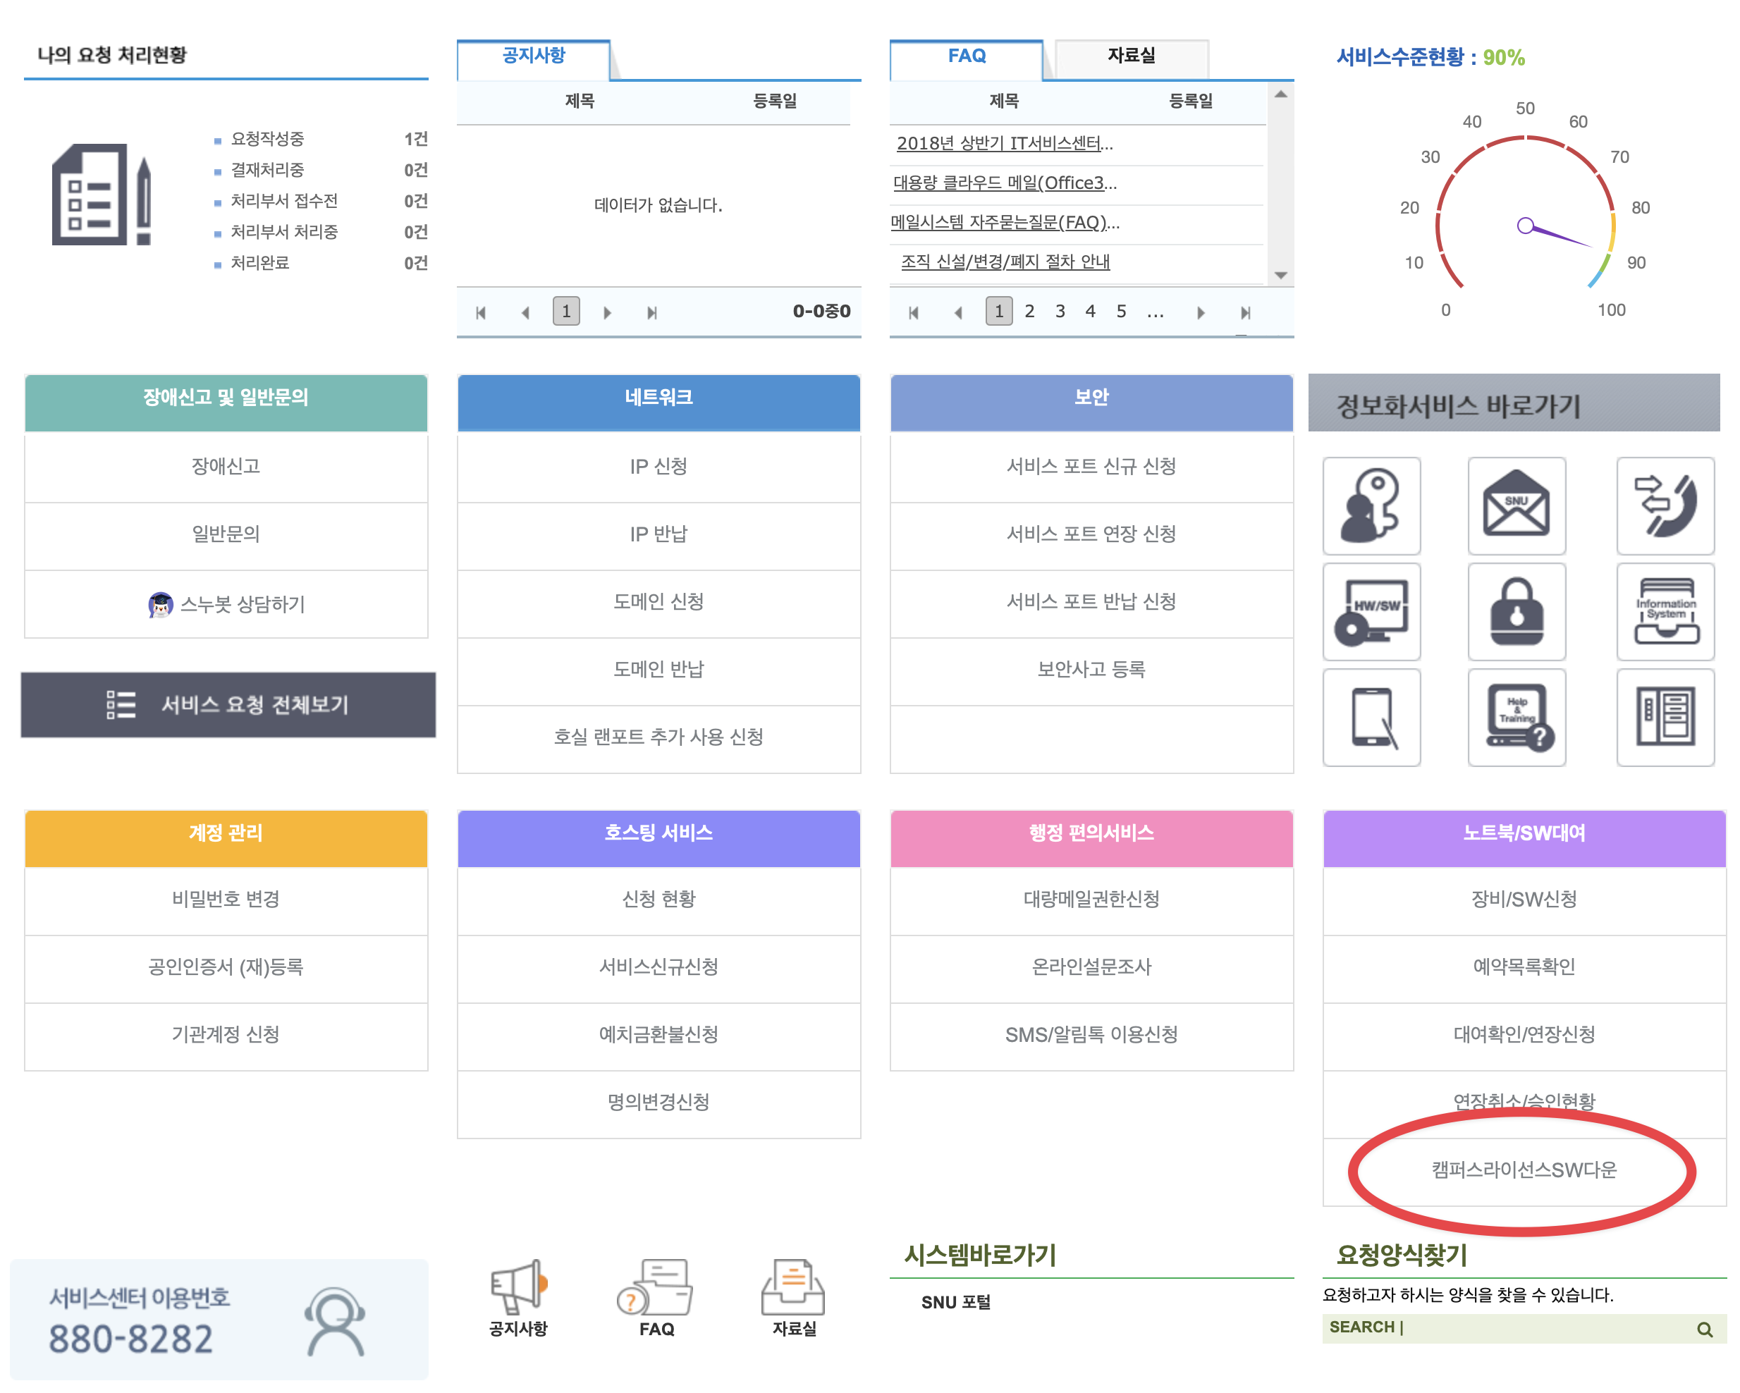Click the search magnifier icon
The image size is (1740, 1393).
tap(1705, 1330)
